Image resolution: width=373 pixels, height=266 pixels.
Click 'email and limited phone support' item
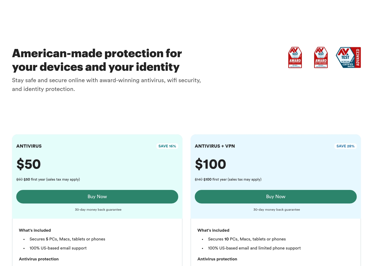[254, 248]
